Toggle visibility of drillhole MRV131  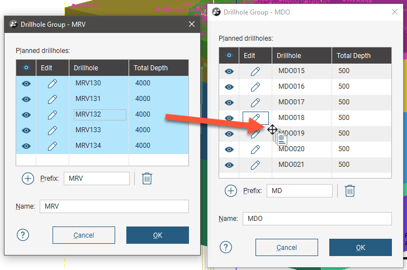pyautogui.click(x=26, y=99)
